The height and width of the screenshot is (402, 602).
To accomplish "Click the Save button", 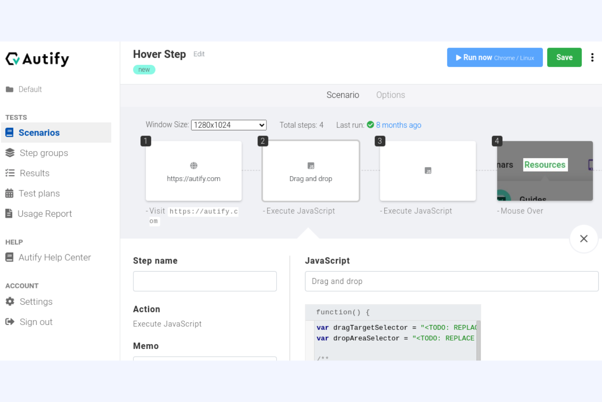I will point(564,57).
